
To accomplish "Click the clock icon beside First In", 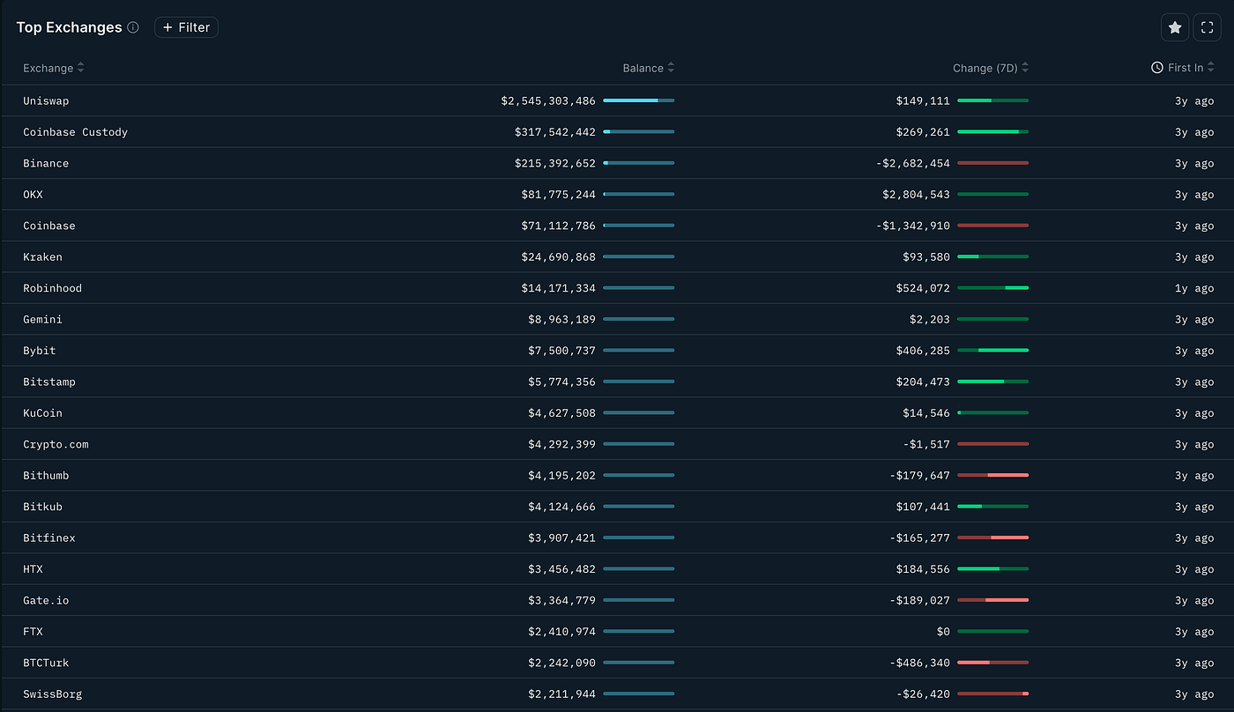I will click(1157, 68).
